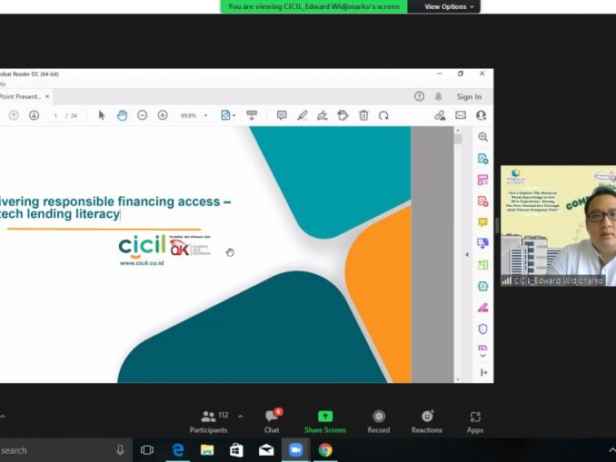Open File Explorer from taskbar

click(207, 450)
